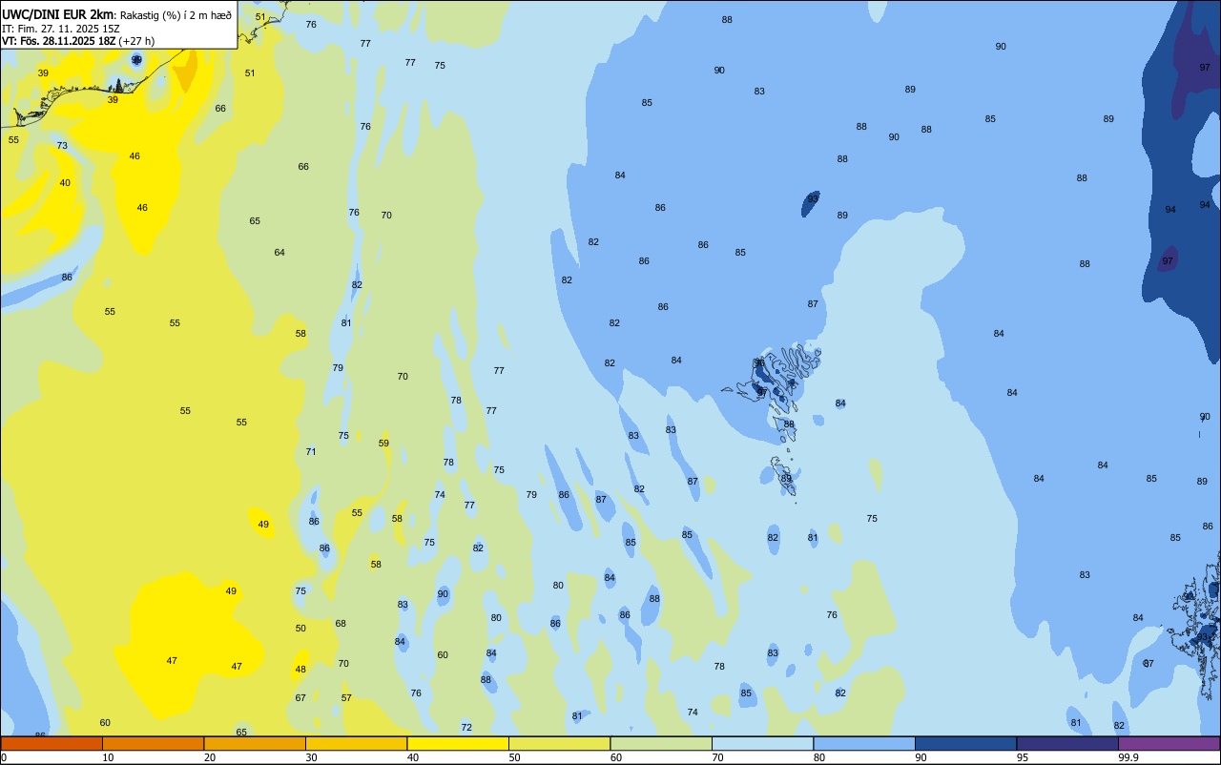Select the purple legend swatch above 99.9
Image resolution: width=1221 pixels, height=765 pixels.
[1169, 743]
